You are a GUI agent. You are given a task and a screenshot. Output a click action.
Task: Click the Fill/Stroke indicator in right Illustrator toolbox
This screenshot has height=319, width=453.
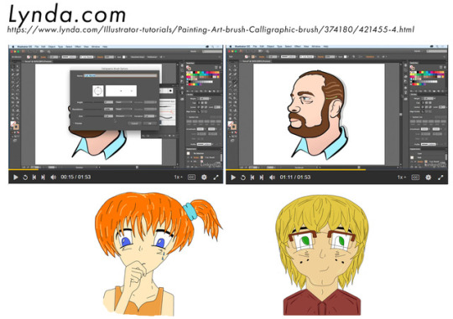232,126
